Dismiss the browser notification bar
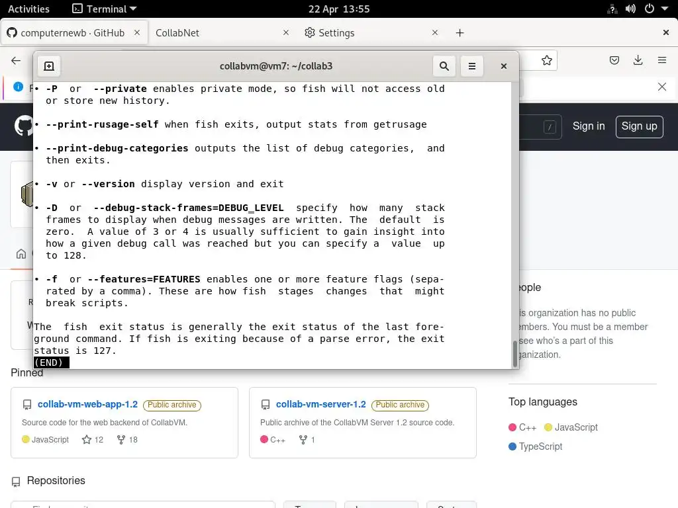Viewport: 678px width, 508px height. click(662, 87)
